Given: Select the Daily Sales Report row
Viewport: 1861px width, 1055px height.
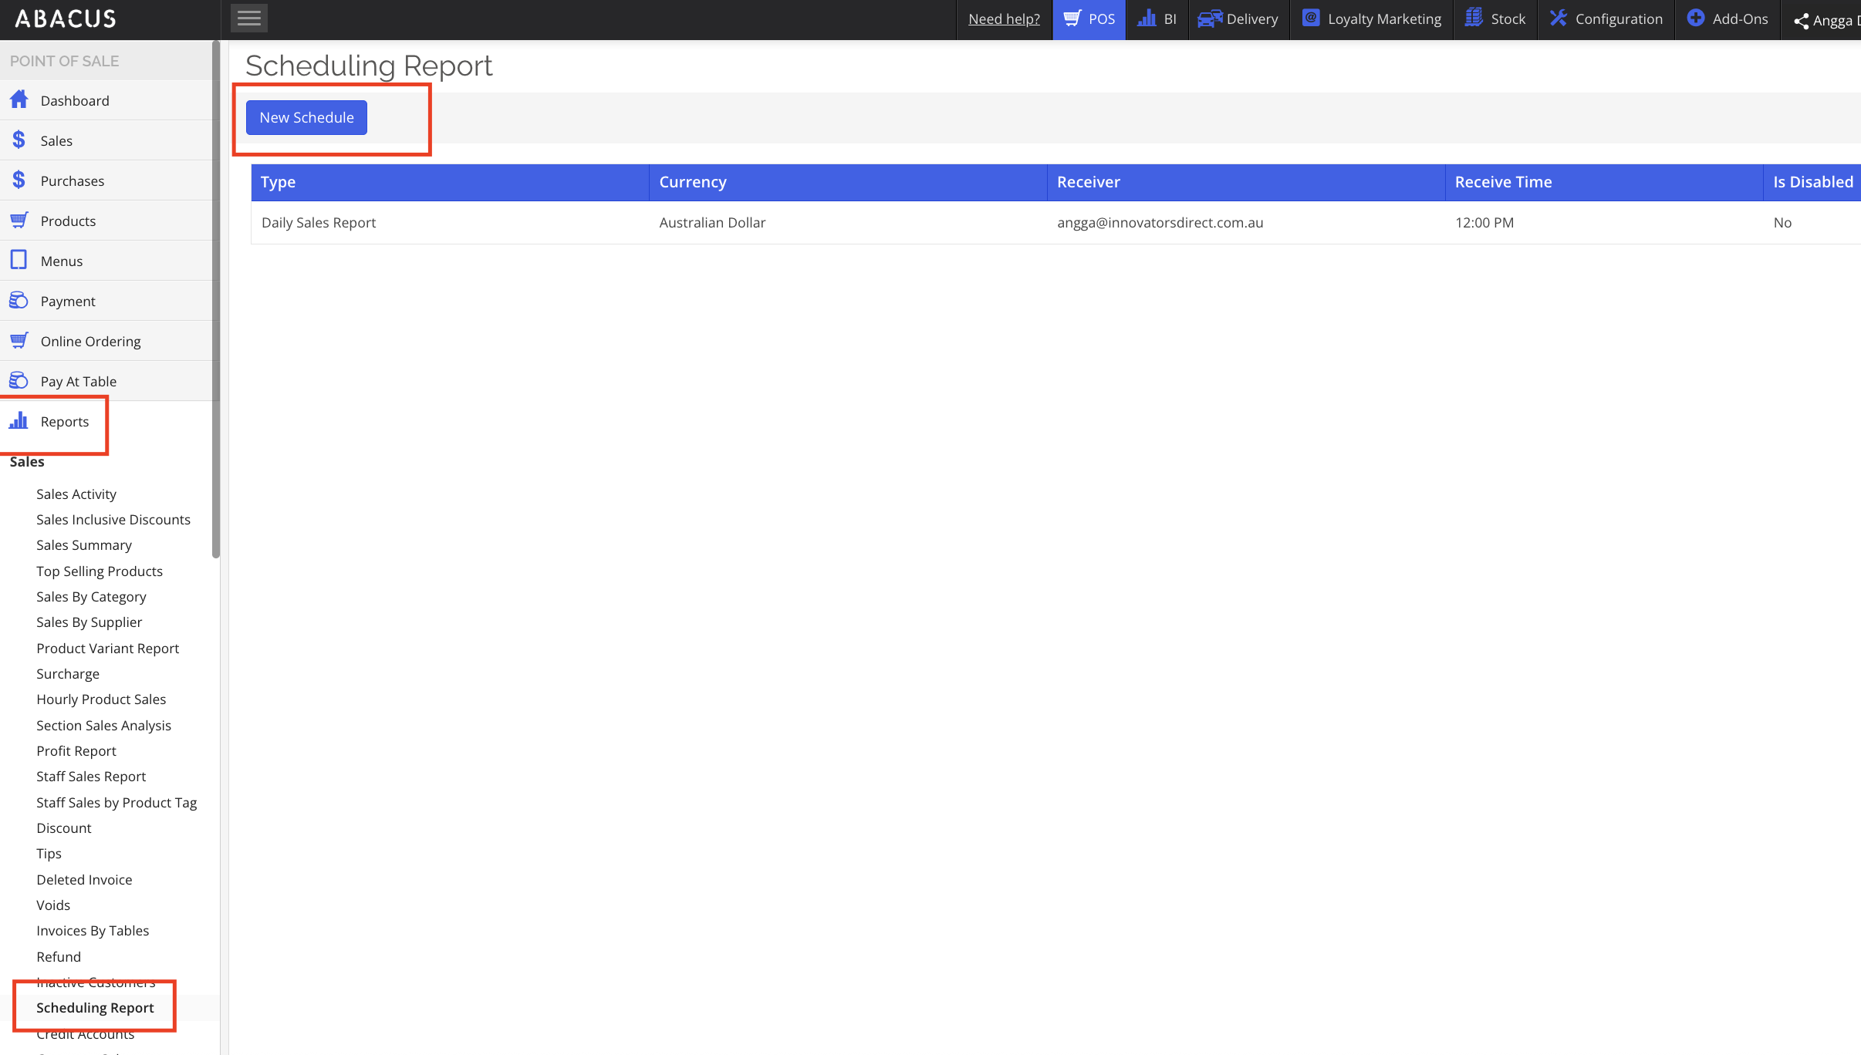Looking at the screenshot, I should coord(319,223).
